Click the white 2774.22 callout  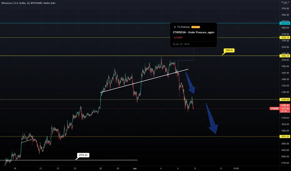point(83,155)
